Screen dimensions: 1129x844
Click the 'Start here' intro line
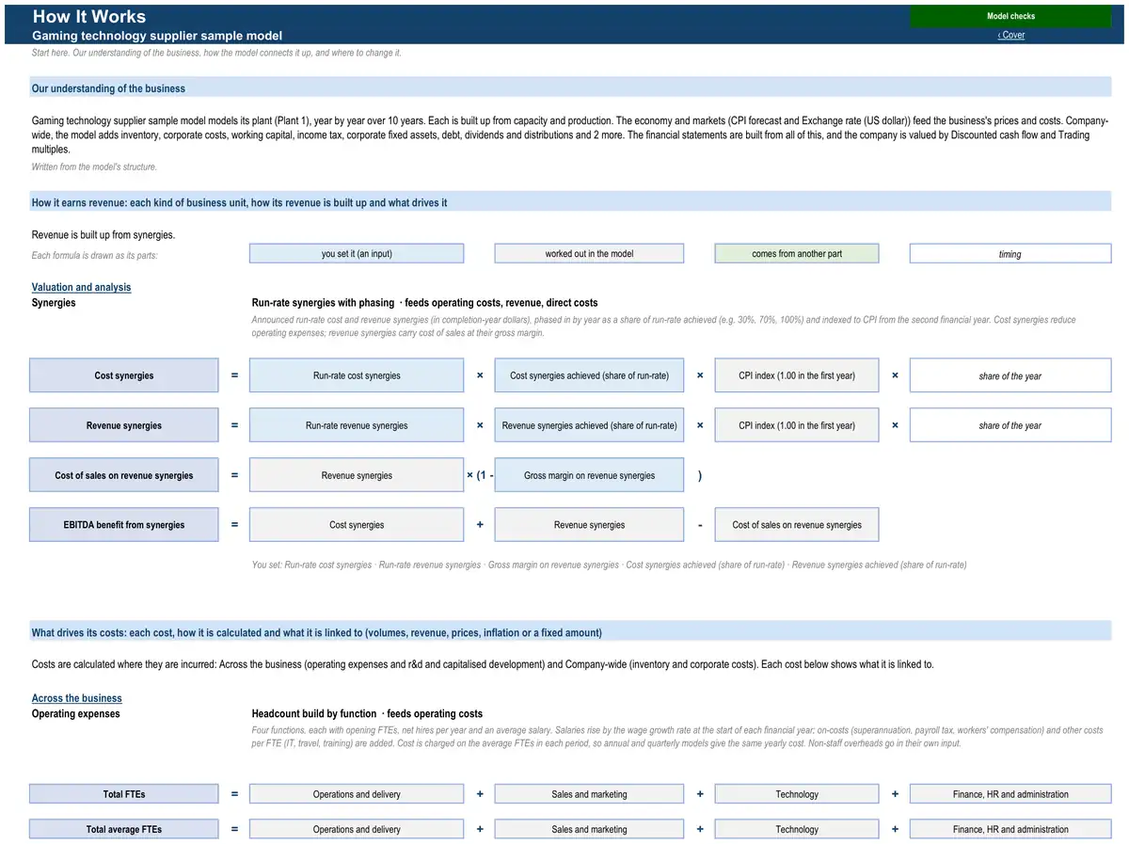[x=216, y=53]
